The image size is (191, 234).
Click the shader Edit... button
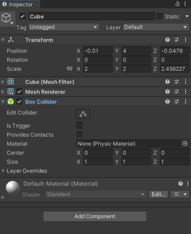pos(158,194)
